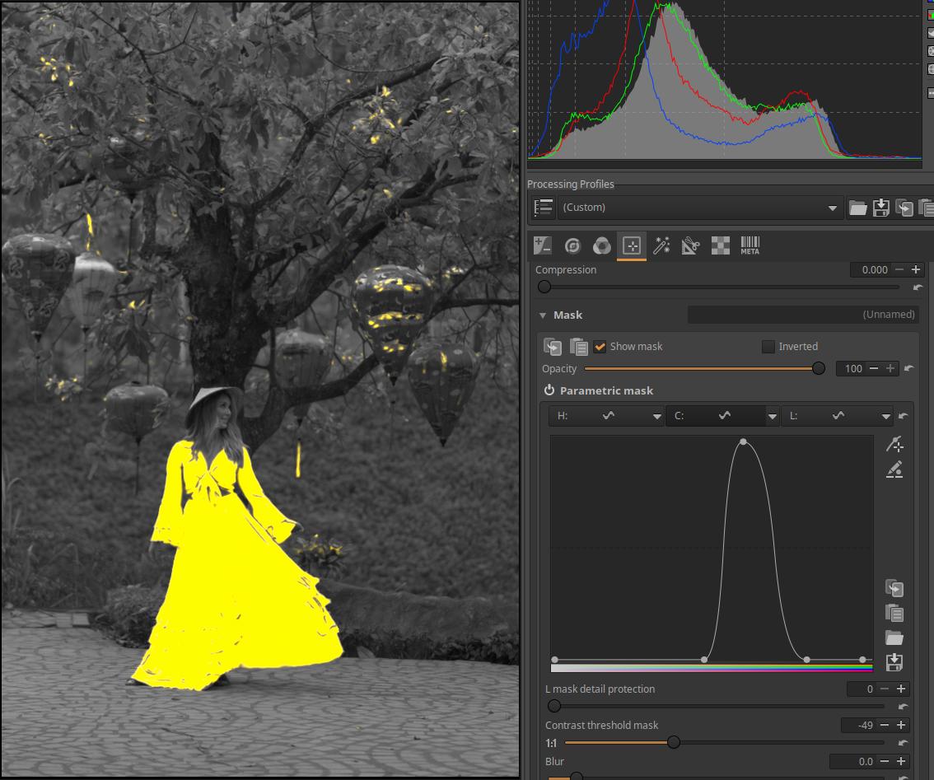934x780 pixels.
Task: Save the mask curve to file
Action: click(894, 662)
